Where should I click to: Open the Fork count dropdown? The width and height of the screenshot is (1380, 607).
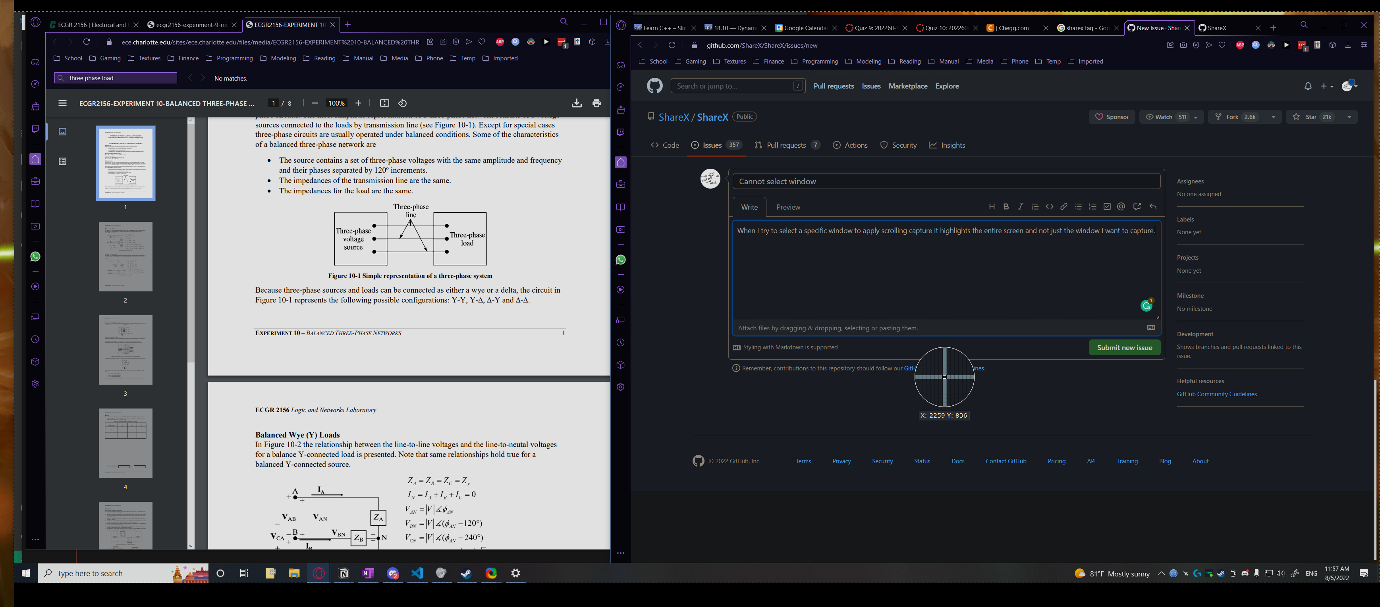coord(1274,117)
